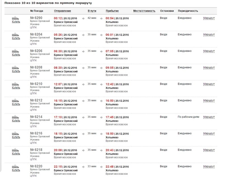
Task: Click the № Поезда column header
Action: point(37,11)
